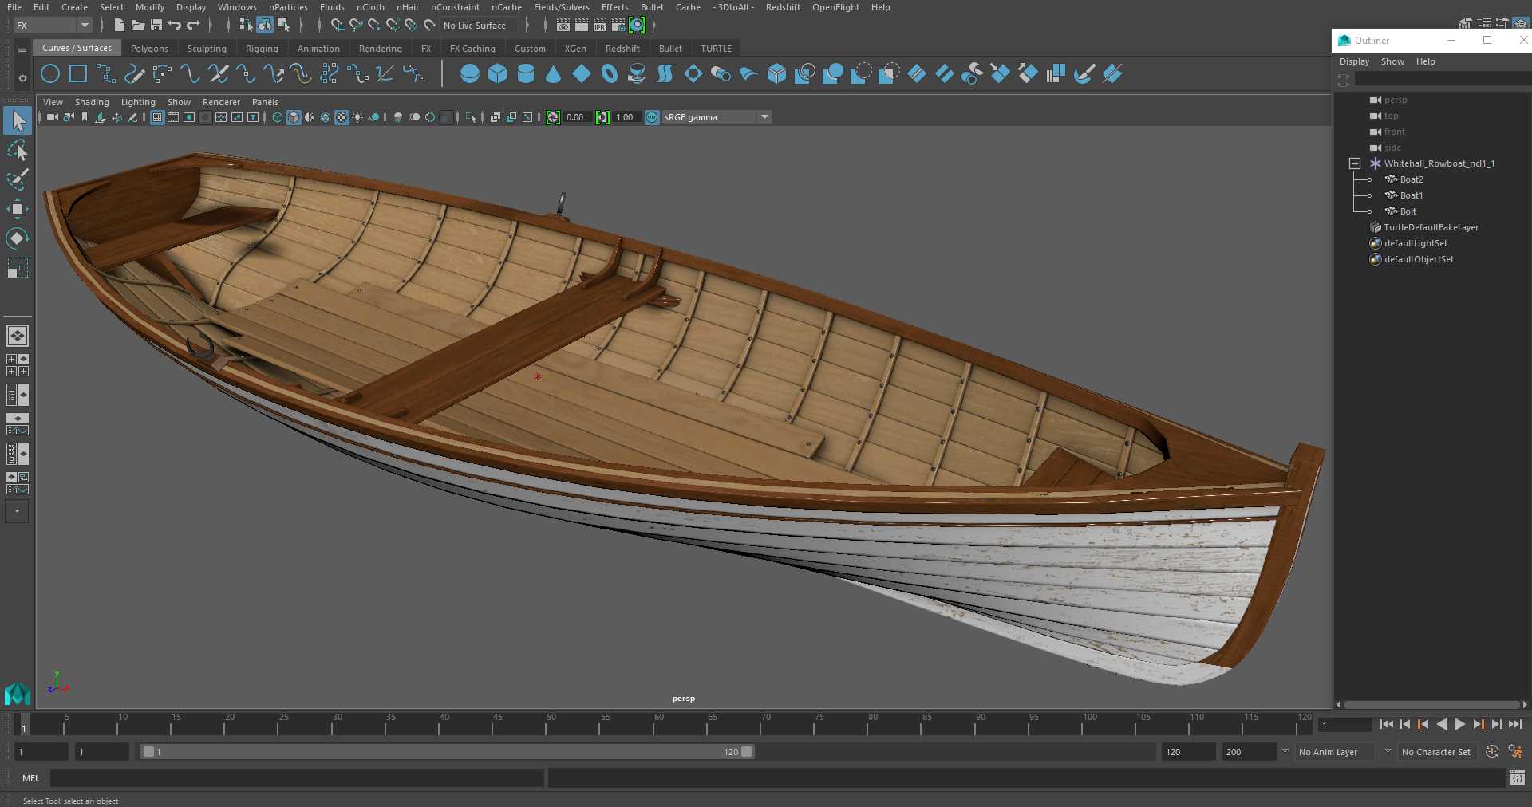Image resolution: width=1532 pixels, height=807 pixels.
Task: Choose the Scale tool in toolbox
Action: pyautogui.click(x=18, y=268)
